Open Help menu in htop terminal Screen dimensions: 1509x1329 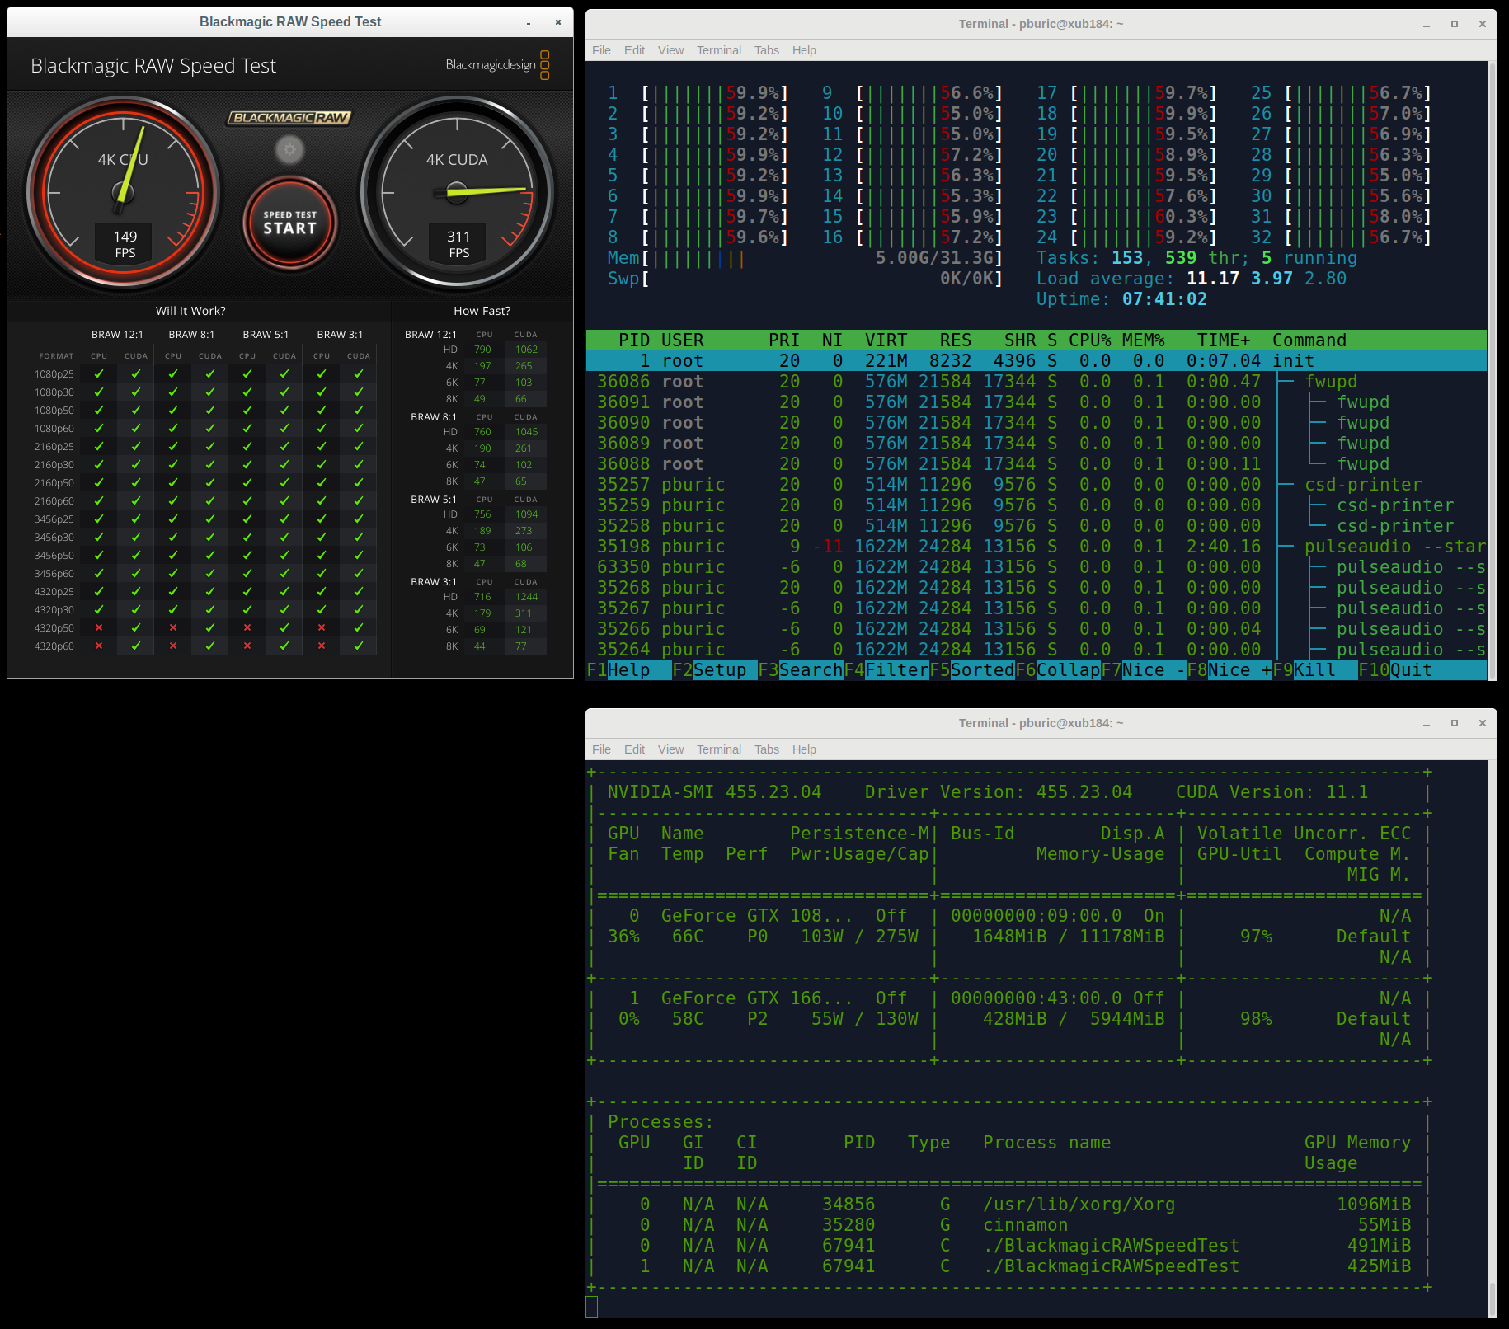point(804,50)
